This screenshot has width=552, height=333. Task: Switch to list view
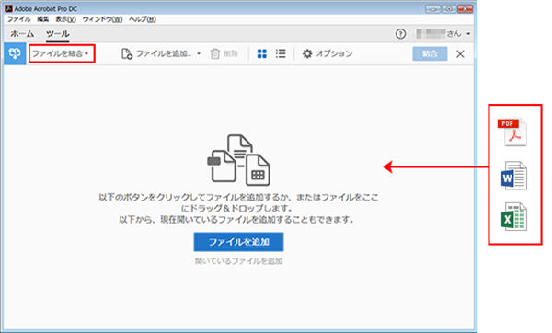pyautogui.click(x=281, y=53)
